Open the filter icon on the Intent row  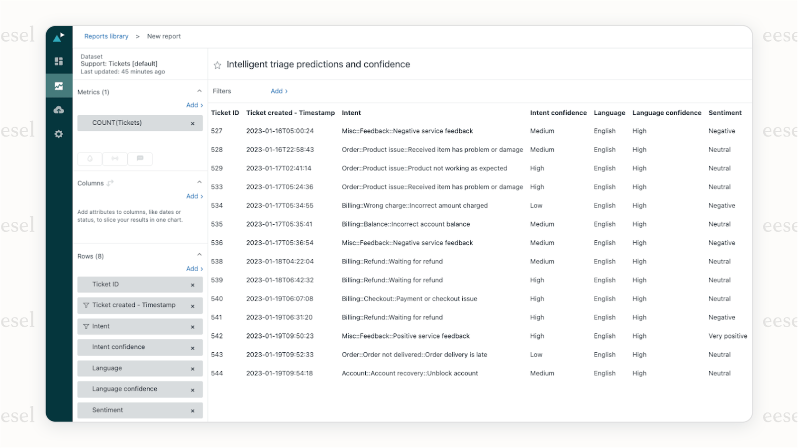pyautogui.click(x=86, y=326)
